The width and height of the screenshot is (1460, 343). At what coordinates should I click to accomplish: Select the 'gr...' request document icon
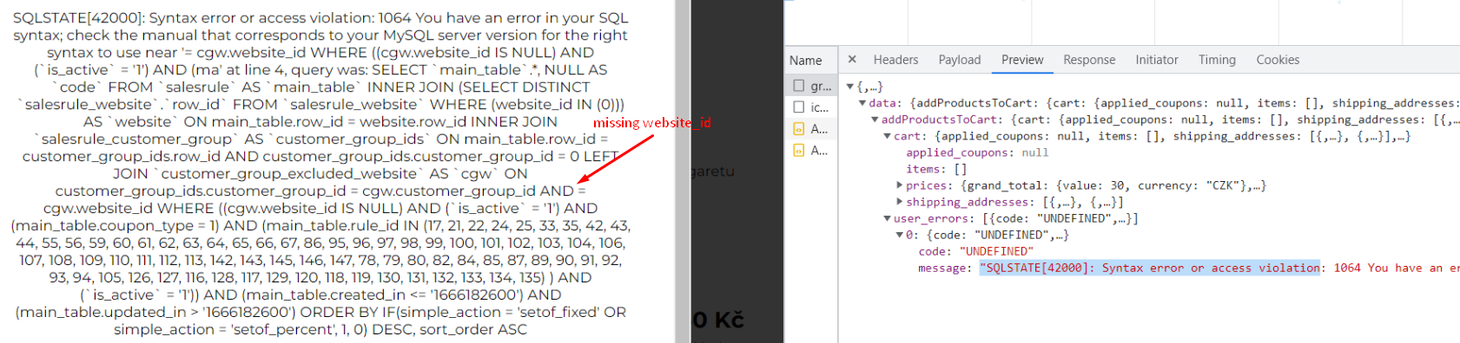coord(798,86)
